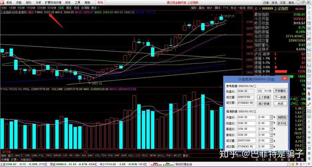This screenshot has height=167, width=312.
Task: Expand the VOL-TDX indicator triangle
Action: (x=1, y=89)
